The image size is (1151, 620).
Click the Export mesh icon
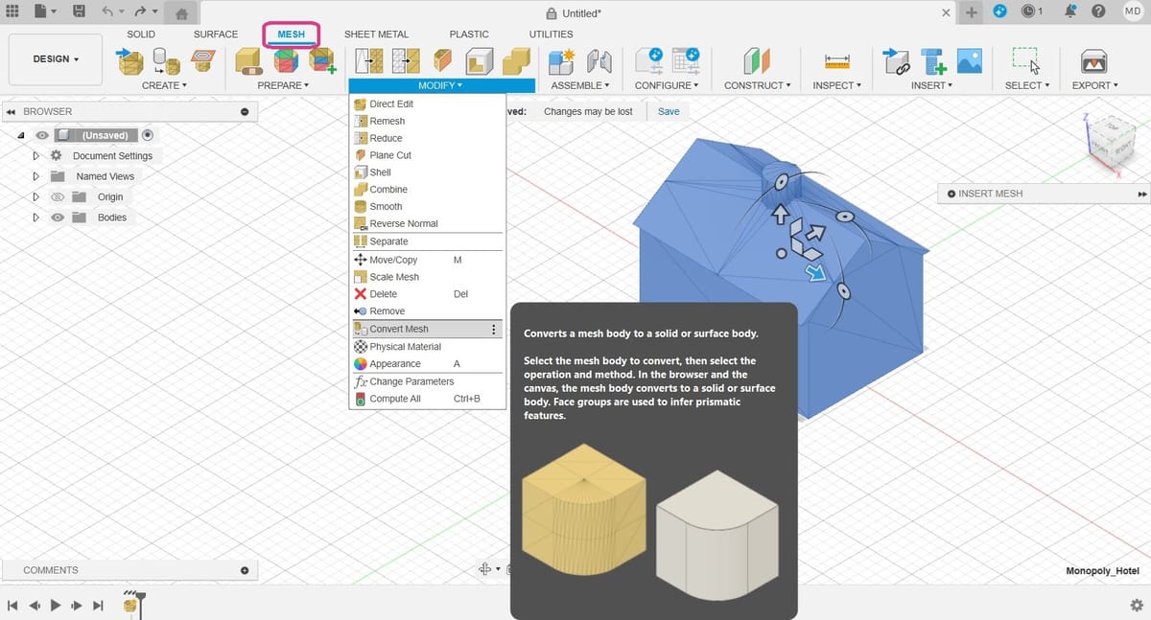coord(1093,61)
